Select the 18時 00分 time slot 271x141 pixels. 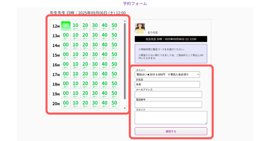tap(66, 84)
